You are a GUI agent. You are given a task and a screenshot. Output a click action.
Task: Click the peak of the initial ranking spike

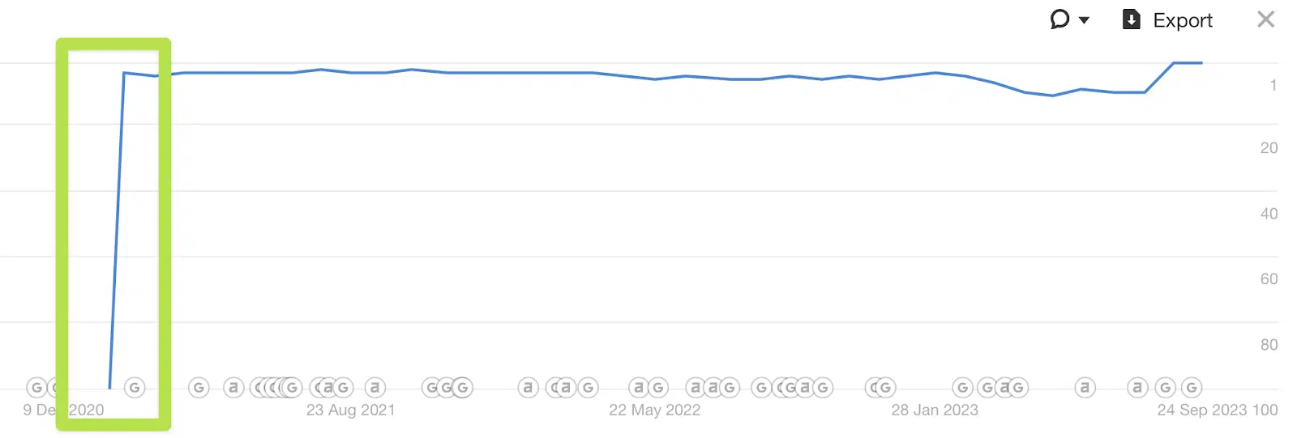(124, 73)
